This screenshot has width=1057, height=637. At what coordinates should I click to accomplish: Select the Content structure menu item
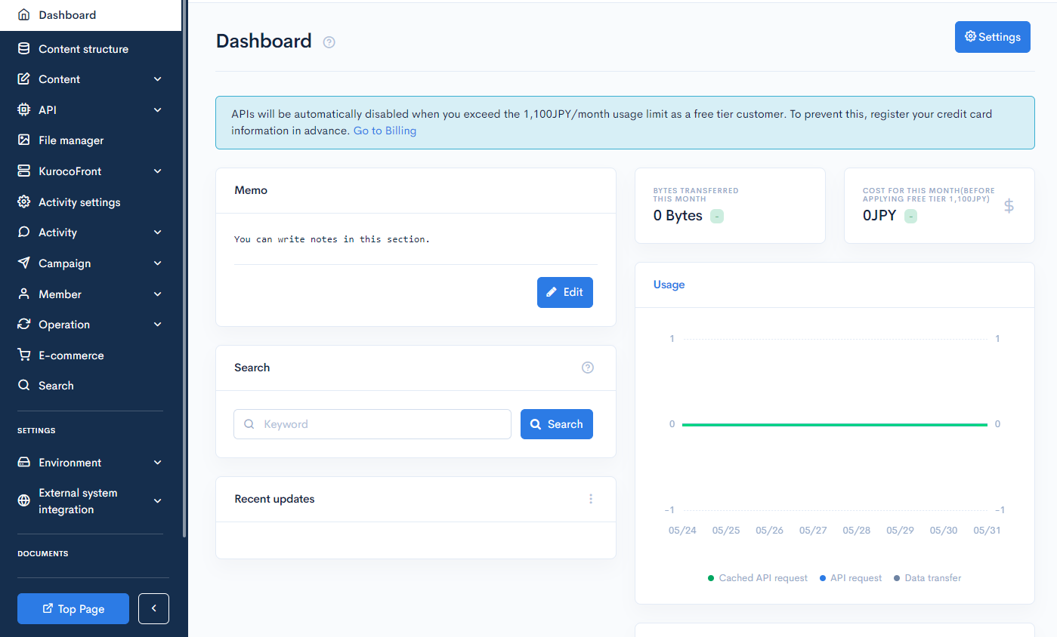click(84, 48)
